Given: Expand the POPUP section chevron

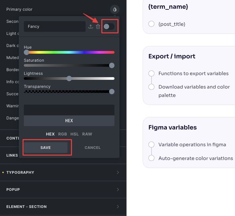Looking at the screenshot, I should [118, 190].
